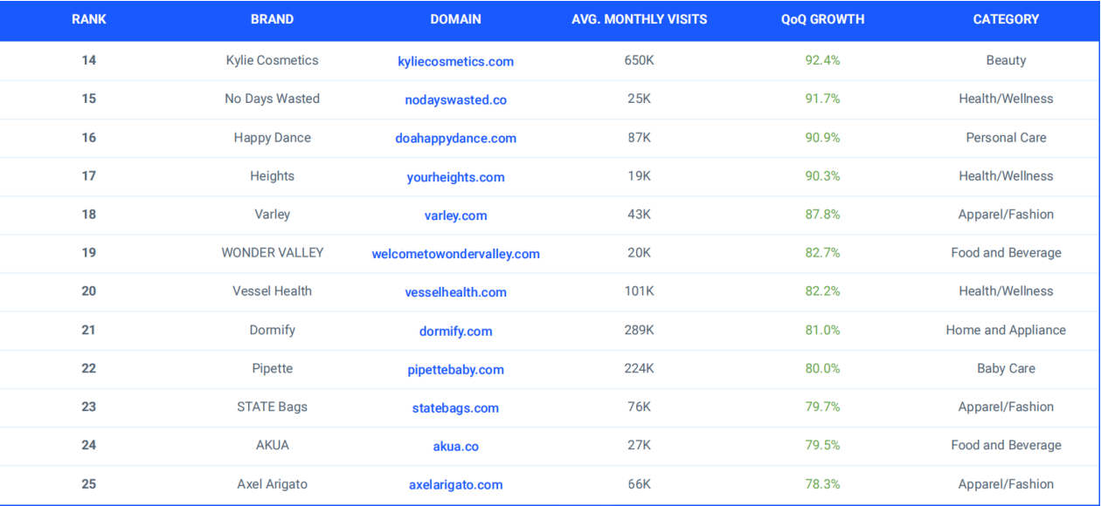This screenshot has height=506, width=1101.
Task: Select the BRAND column header
Action: (x=272, y=19)
